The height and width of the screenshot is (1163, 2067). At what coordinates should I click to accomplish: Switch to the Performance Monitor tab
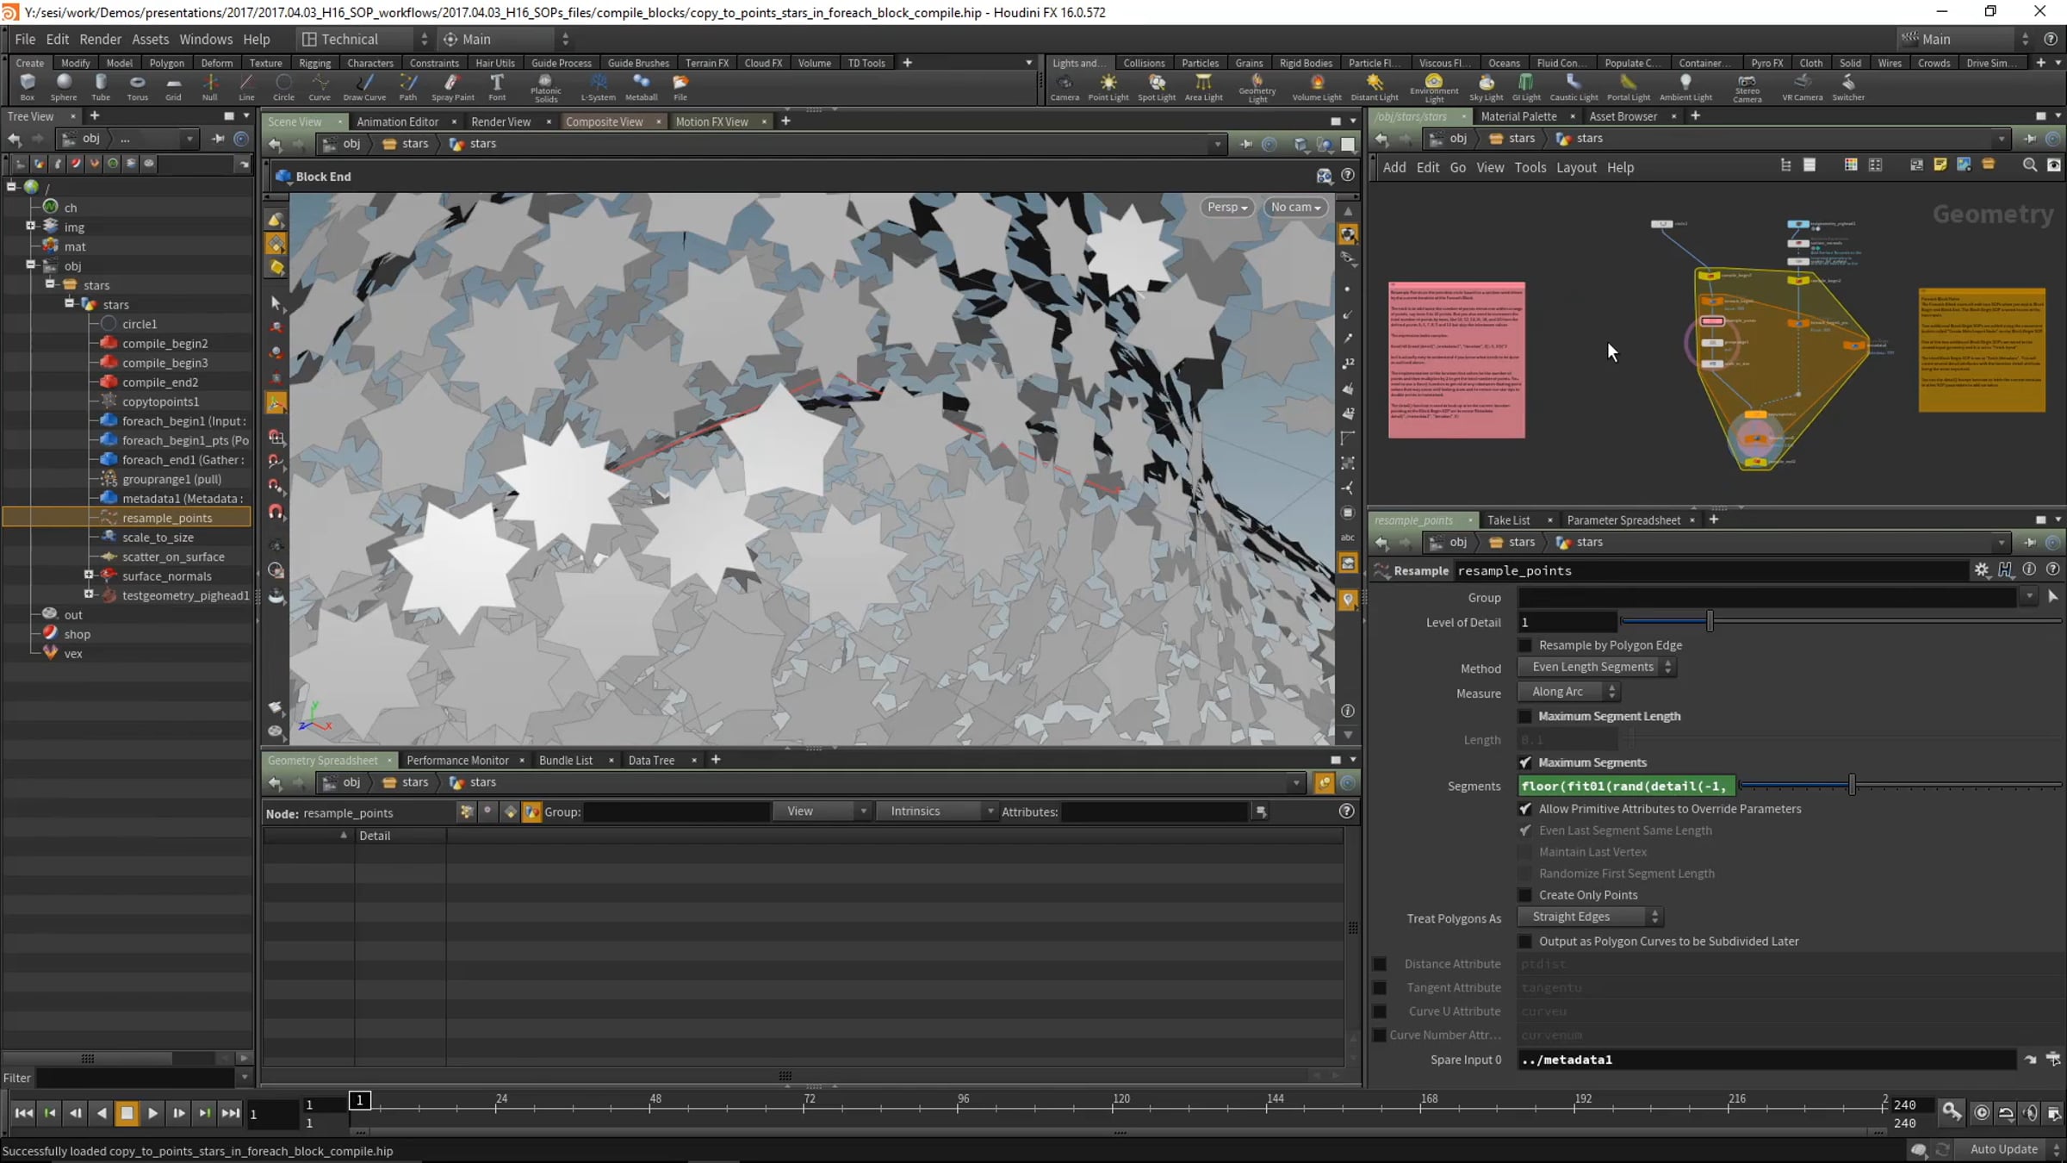click(457, 761)
